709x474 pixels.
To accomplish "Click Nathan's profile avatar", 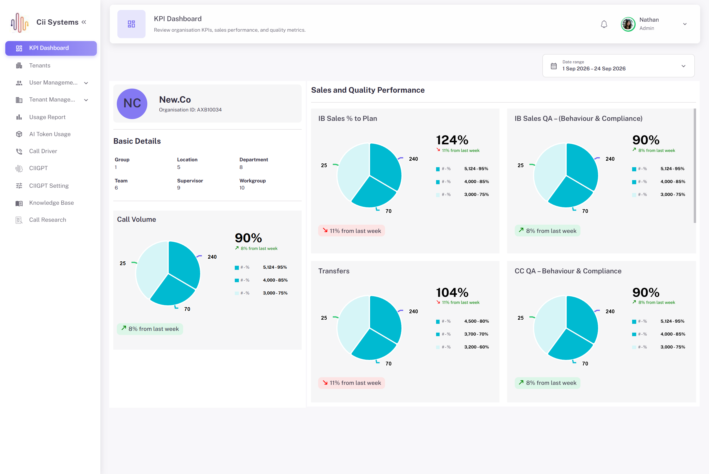I will tap(628, 24).
